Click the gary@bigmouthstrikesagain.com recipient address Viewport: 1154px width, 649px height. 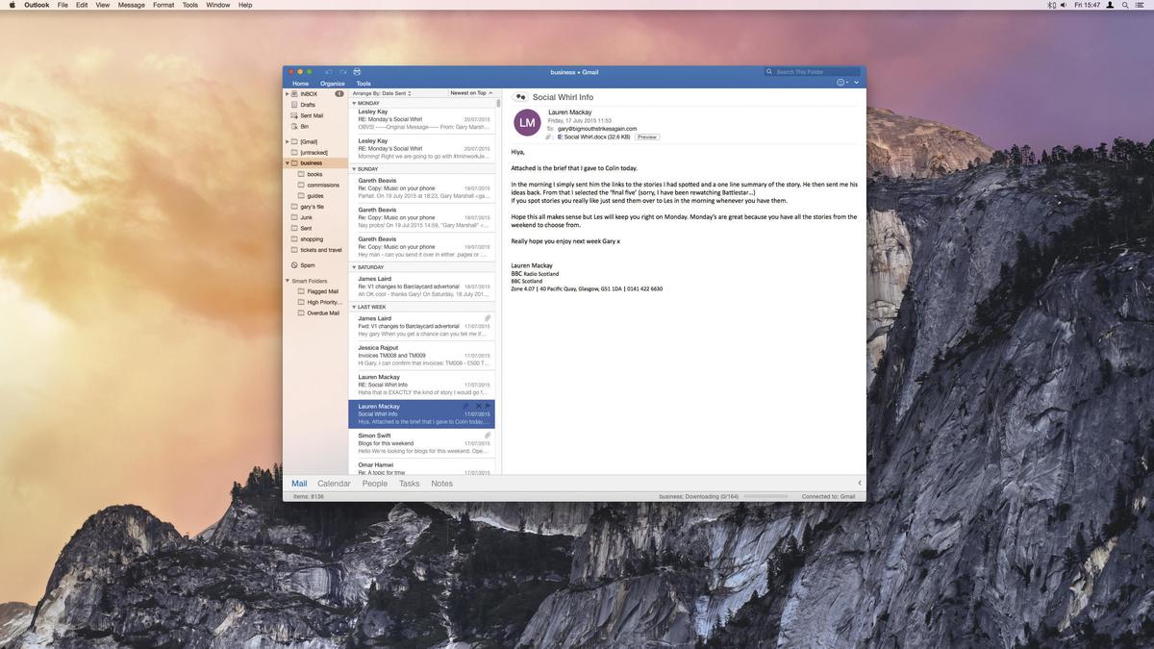coord(597,129)
